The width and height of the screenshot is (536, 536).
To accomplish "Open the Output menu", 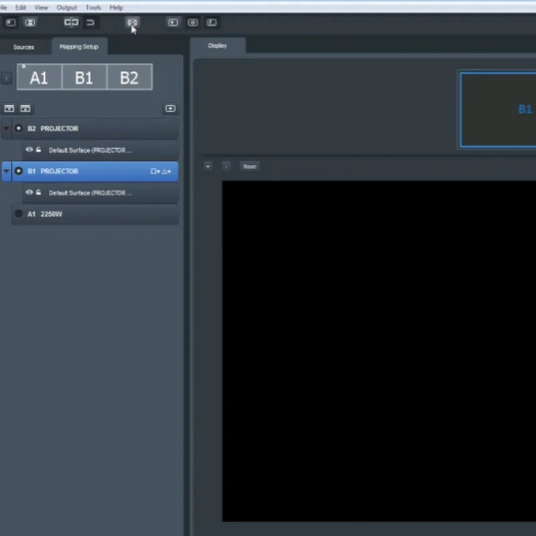I will pyautogui.click(x=66, y=7).
